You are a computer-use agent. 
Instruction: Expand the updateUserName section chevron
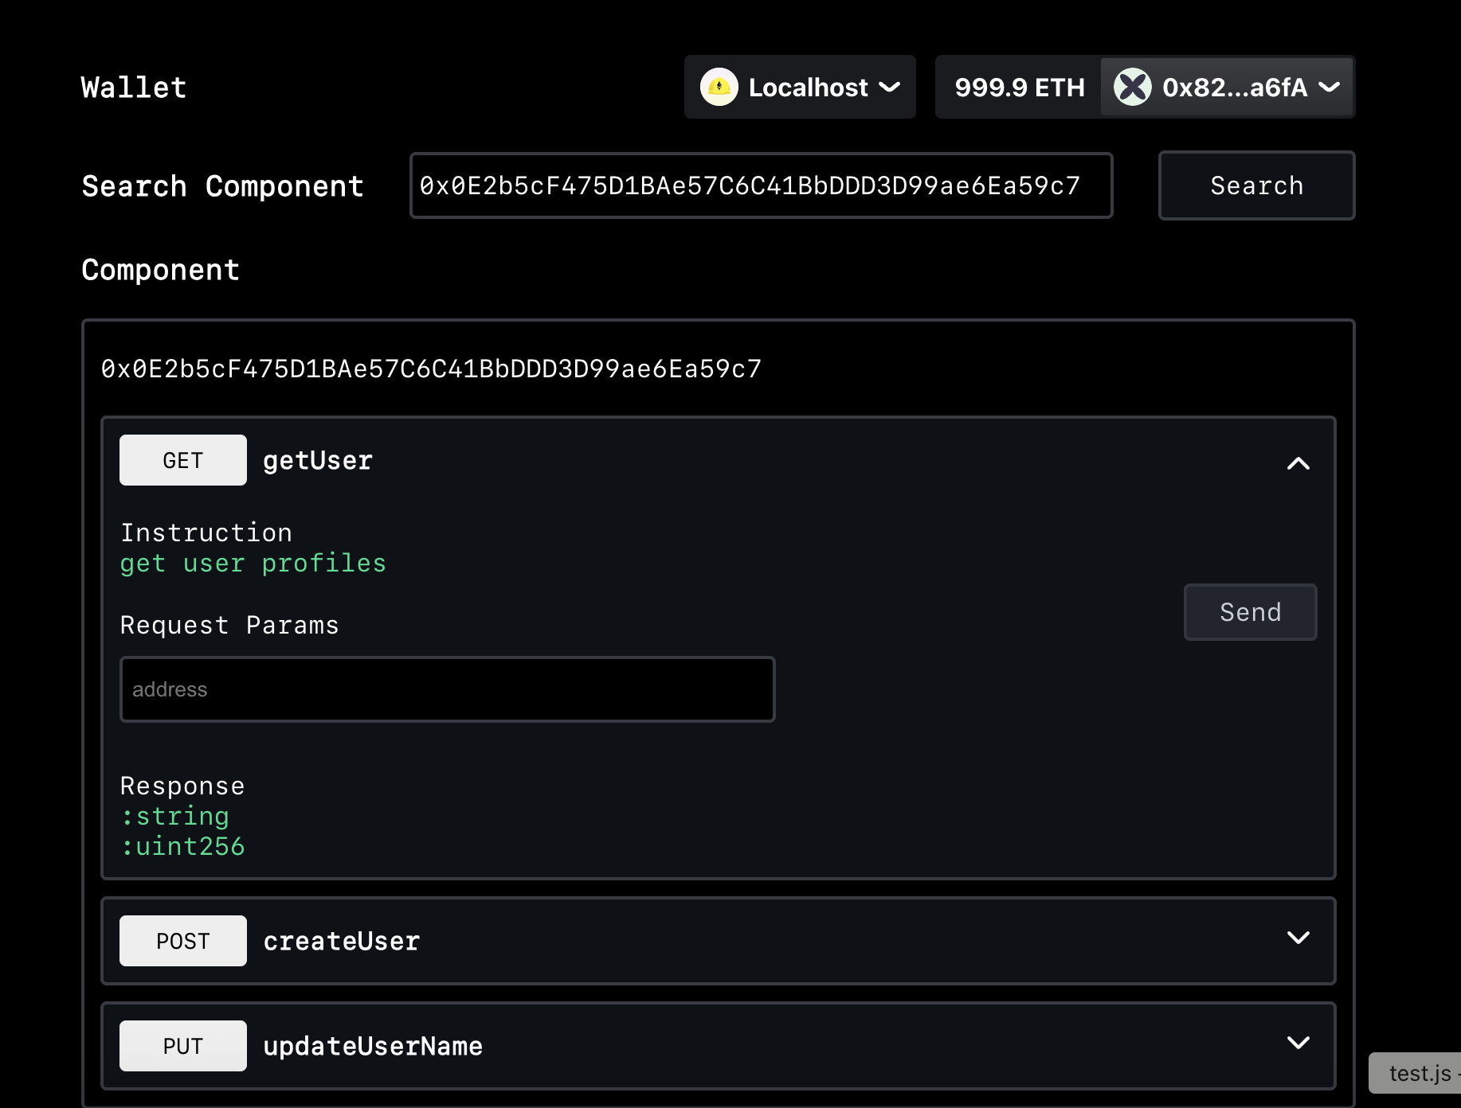[x=1298, y=1043]
